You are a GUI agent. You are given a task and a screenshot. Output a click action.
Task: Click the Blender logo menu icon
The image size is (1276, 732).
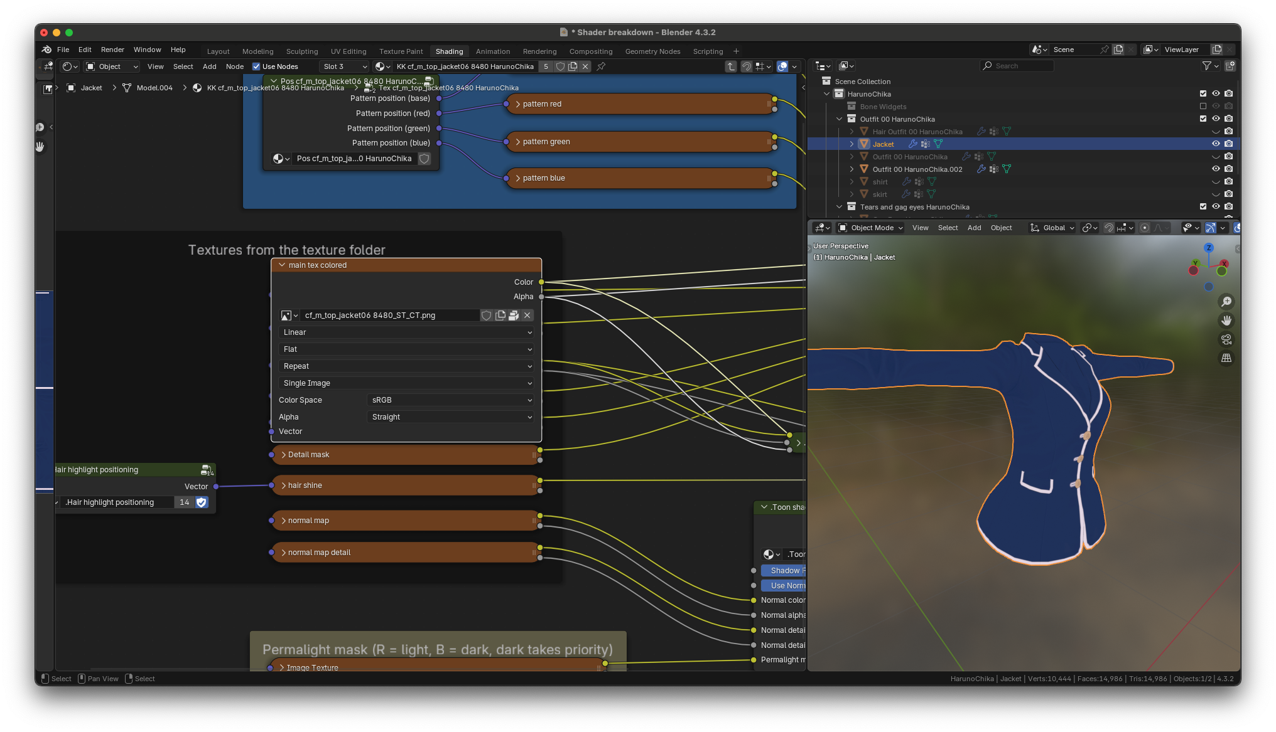tap(46, 50)
